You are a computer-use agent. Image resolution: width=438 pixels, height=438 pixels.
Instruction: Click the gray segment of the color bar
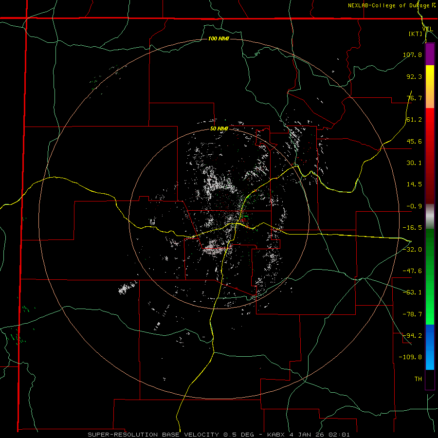[430, 217]
